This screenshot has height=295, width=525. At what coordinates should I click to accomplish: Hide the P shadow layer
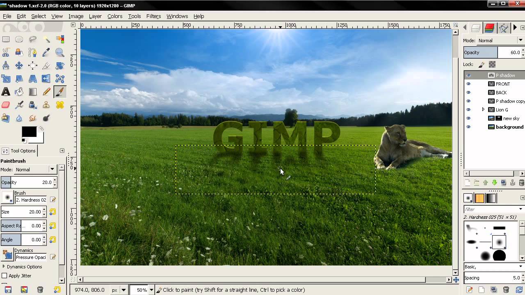pyautogui.click(x=468, y=75)
